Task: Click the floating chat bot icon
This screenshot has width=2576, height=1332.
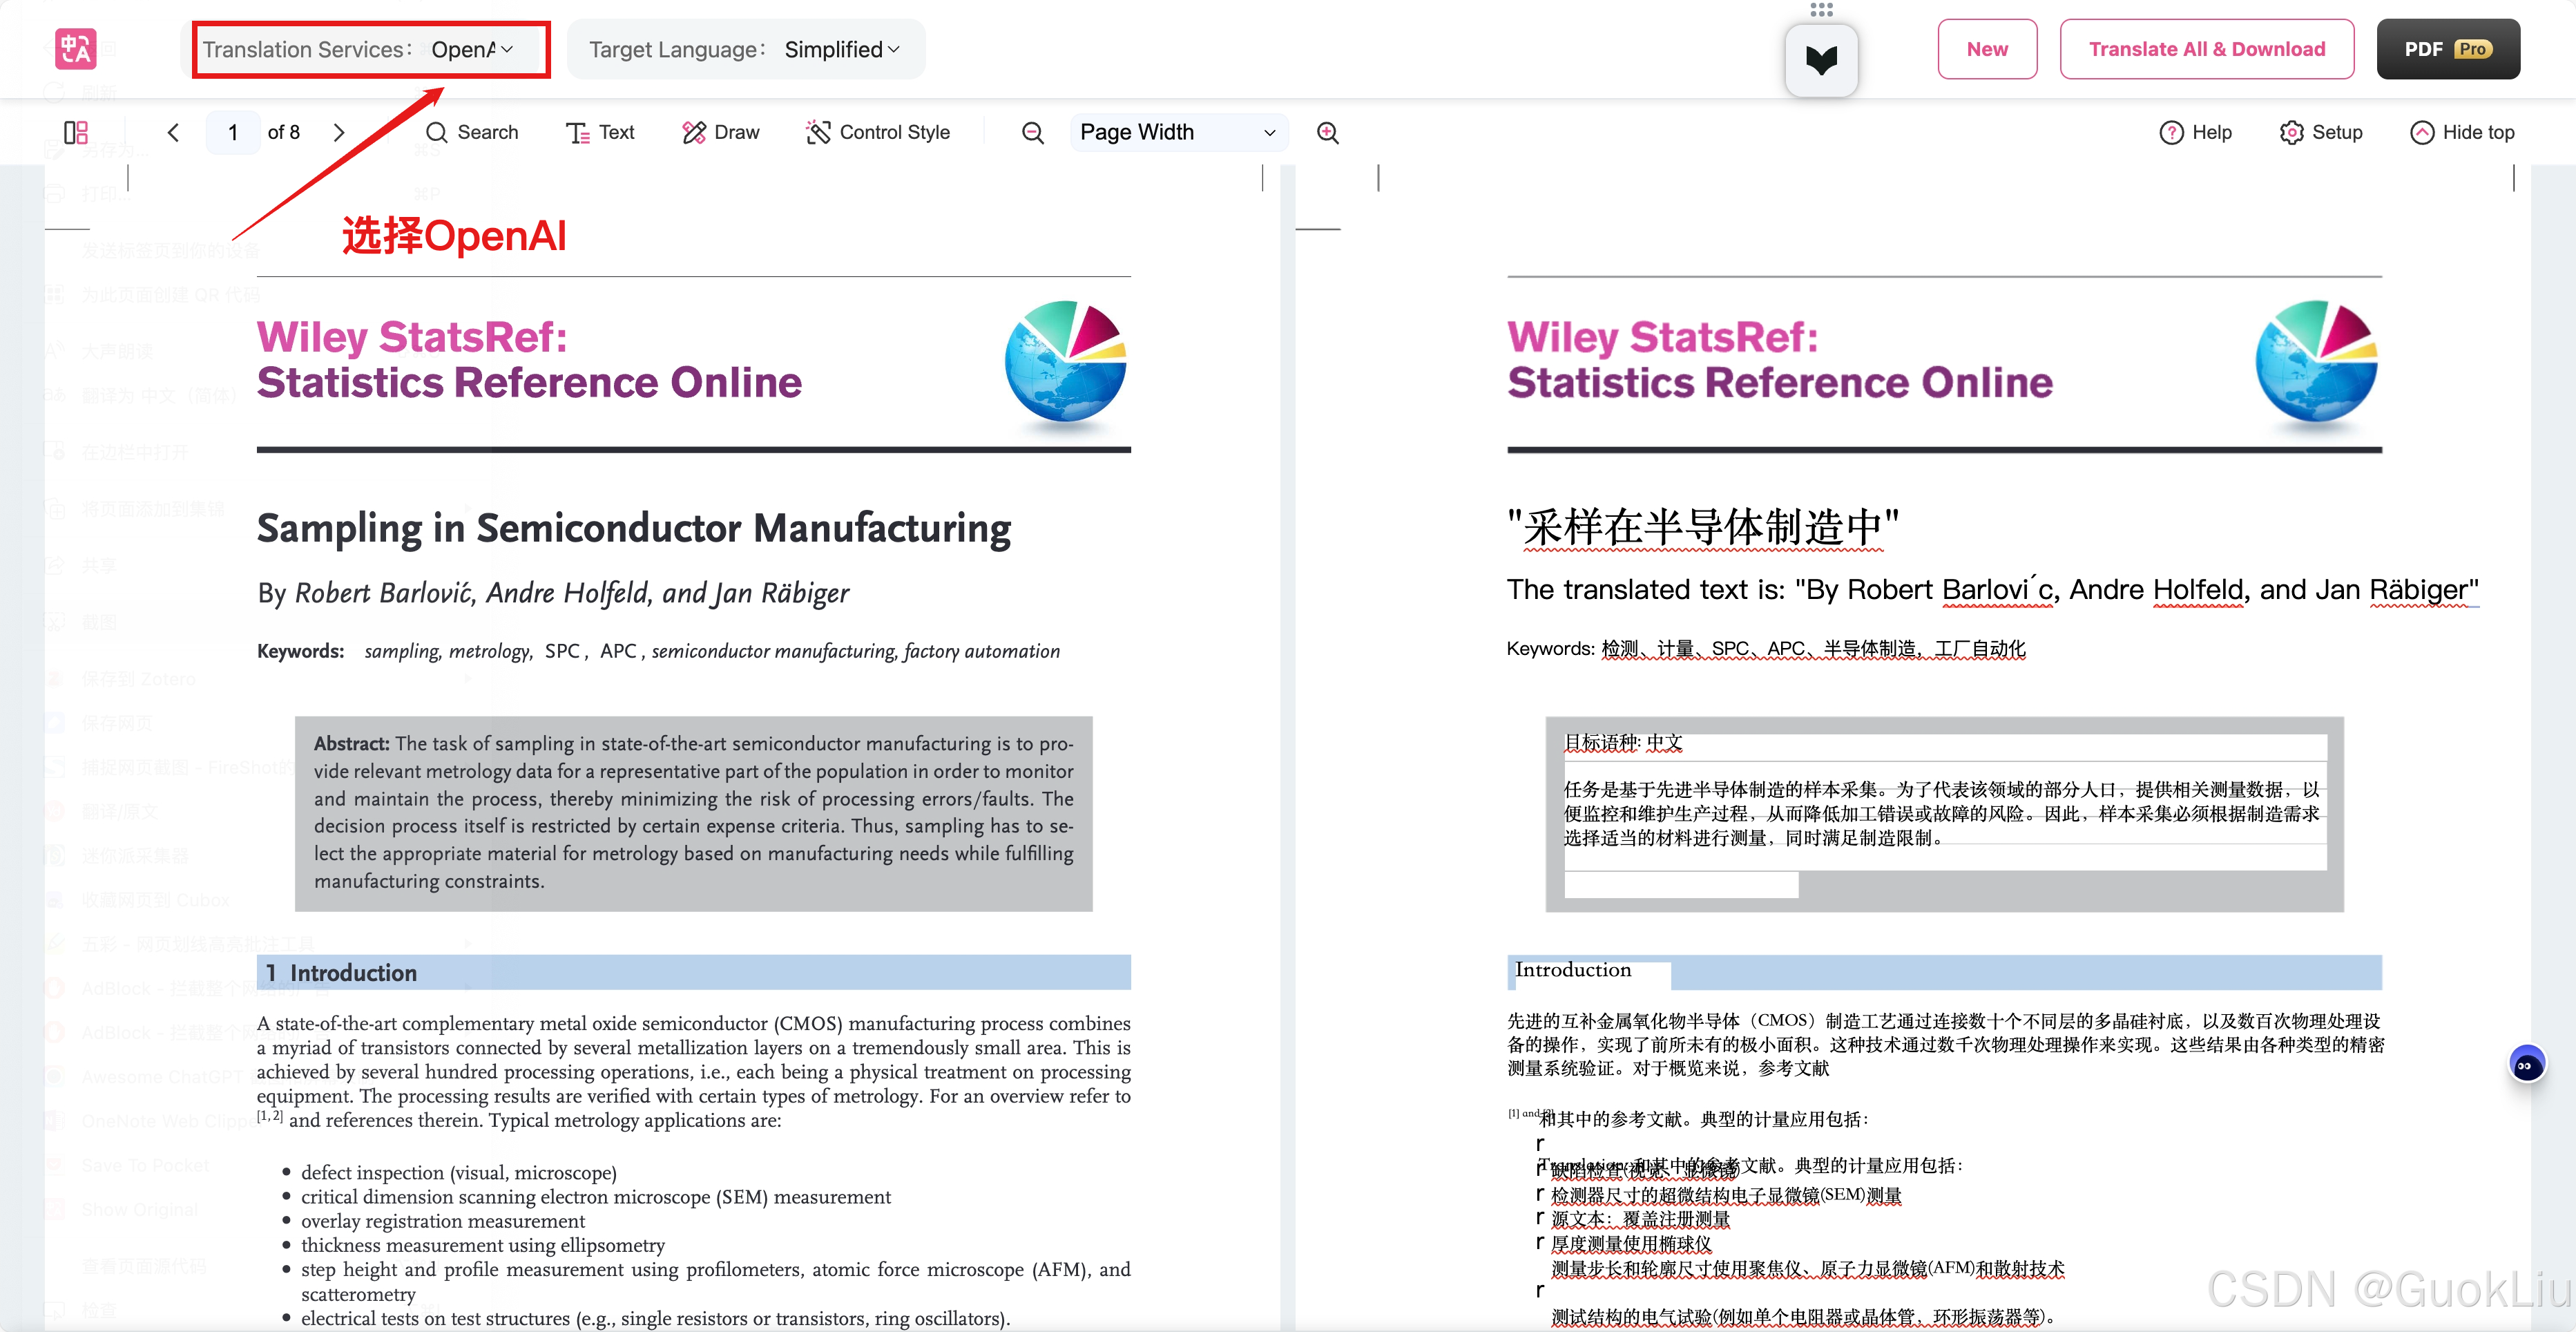Action: (x=2526, y=1064)
